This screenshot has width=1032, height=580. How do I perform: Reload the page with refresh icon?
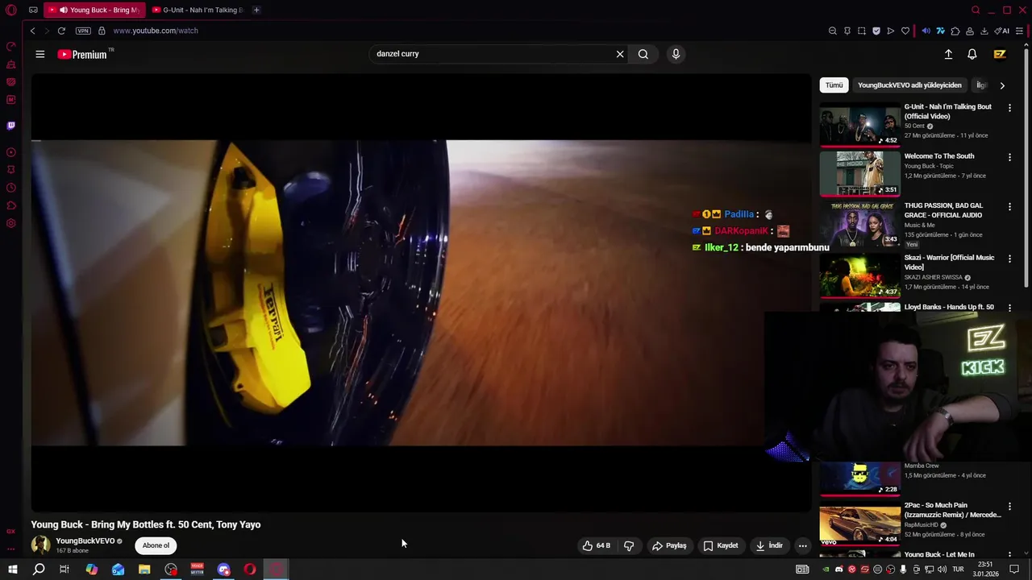[61, 31]
